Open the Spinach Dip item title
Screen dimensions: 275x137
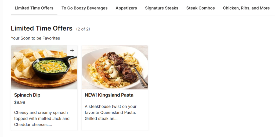coord(27,95)
